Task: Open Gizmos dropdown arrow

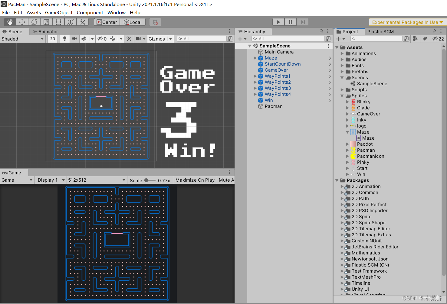Action: pyautogui.click(x=170, y=39)
